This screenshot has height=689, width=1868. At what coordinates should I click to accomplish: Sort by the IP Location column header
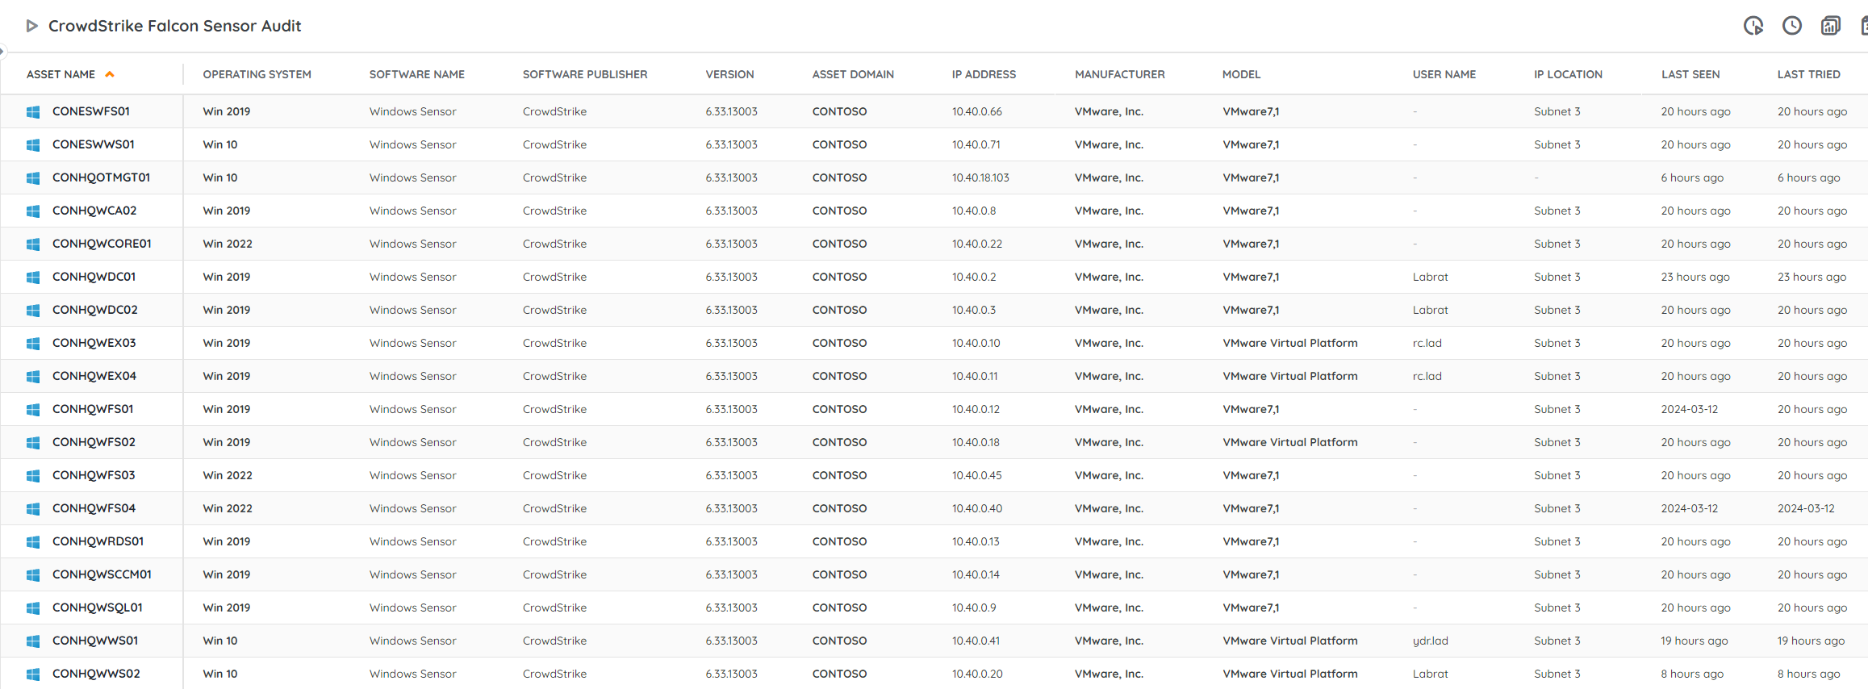[x=1568, y=74]
